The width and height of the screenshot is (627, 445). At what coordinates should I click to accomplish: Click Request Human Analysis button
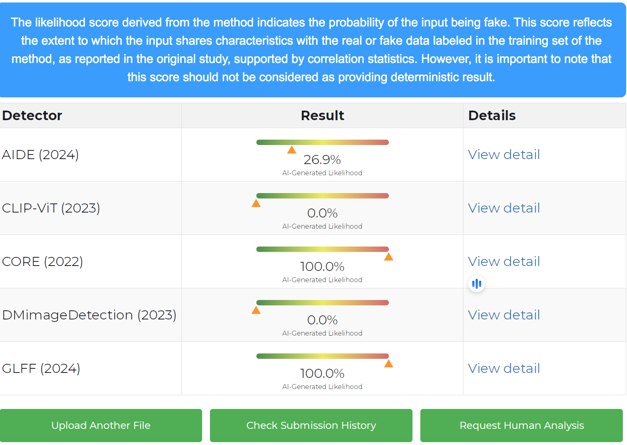pyautogui.click(x=521, y=426)
